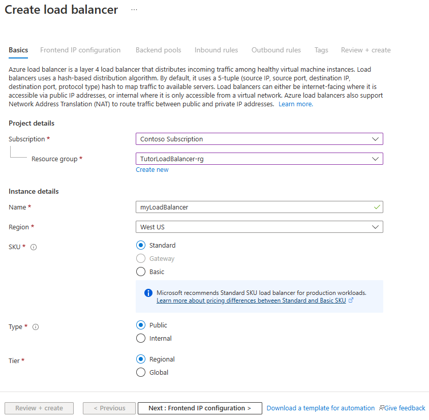The height and width of the screenshot is (420, 429).
Task: Click the Give feedback icon
Action: coord(382,408)
